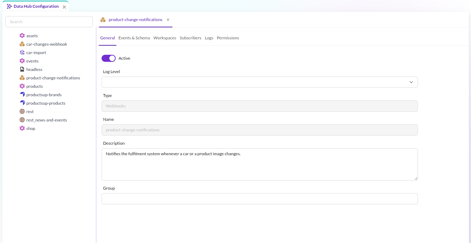Click the Group input field
This screenshot has width=471, height=243.
click(260, 199)
